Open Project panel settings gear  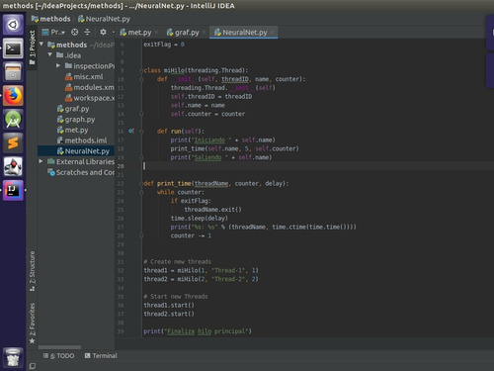click(103, 32)
